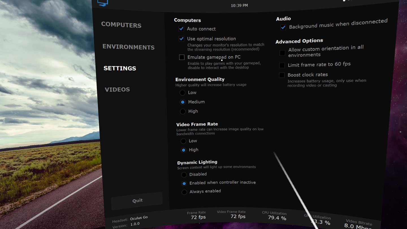Open the SETTINGS section
The image size is (407, 229).
click(x=120, y=68)
